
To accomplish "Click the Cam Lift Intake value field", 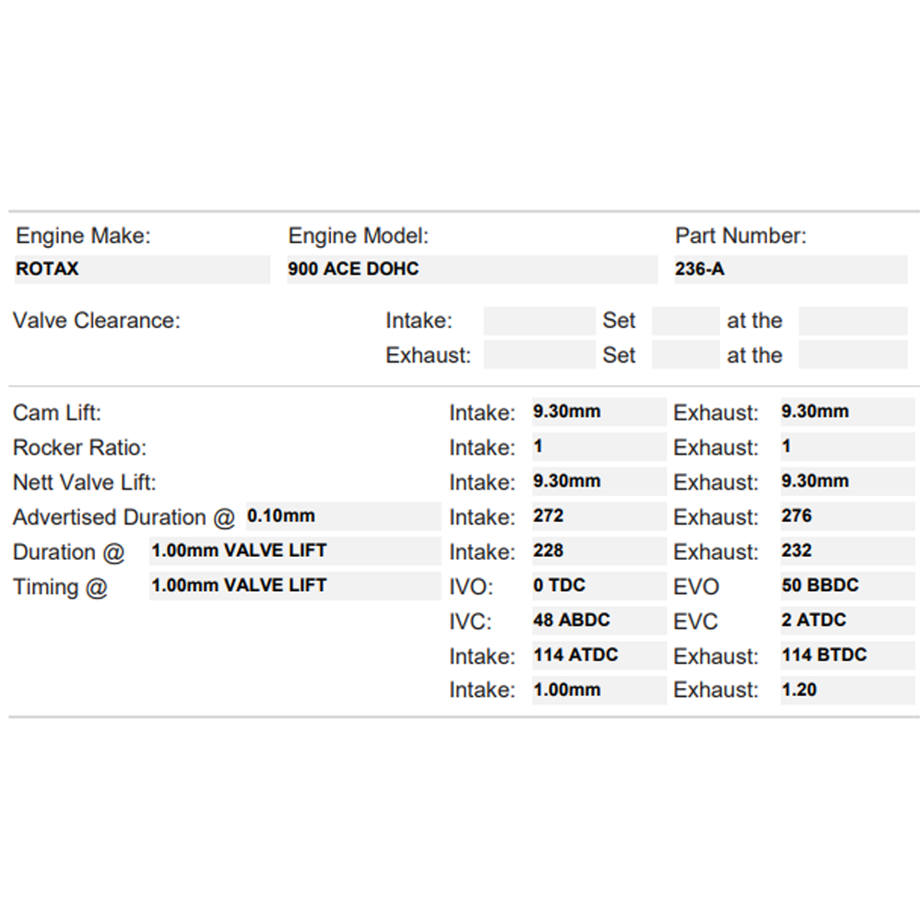I will tap(598, 412).
